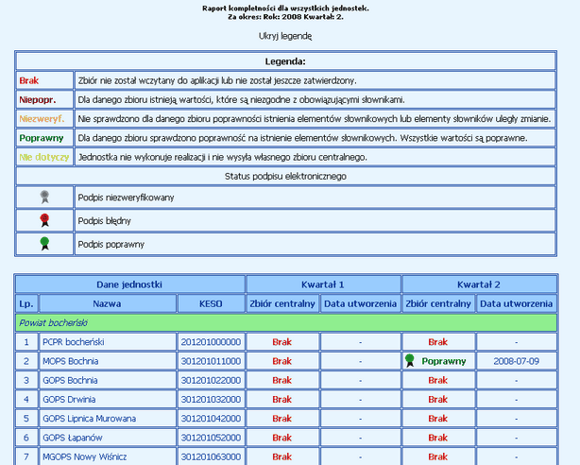This screenshot has width=580, height=465.
Task: Click the Nazwa column header
Action: (x=106, y=303)
